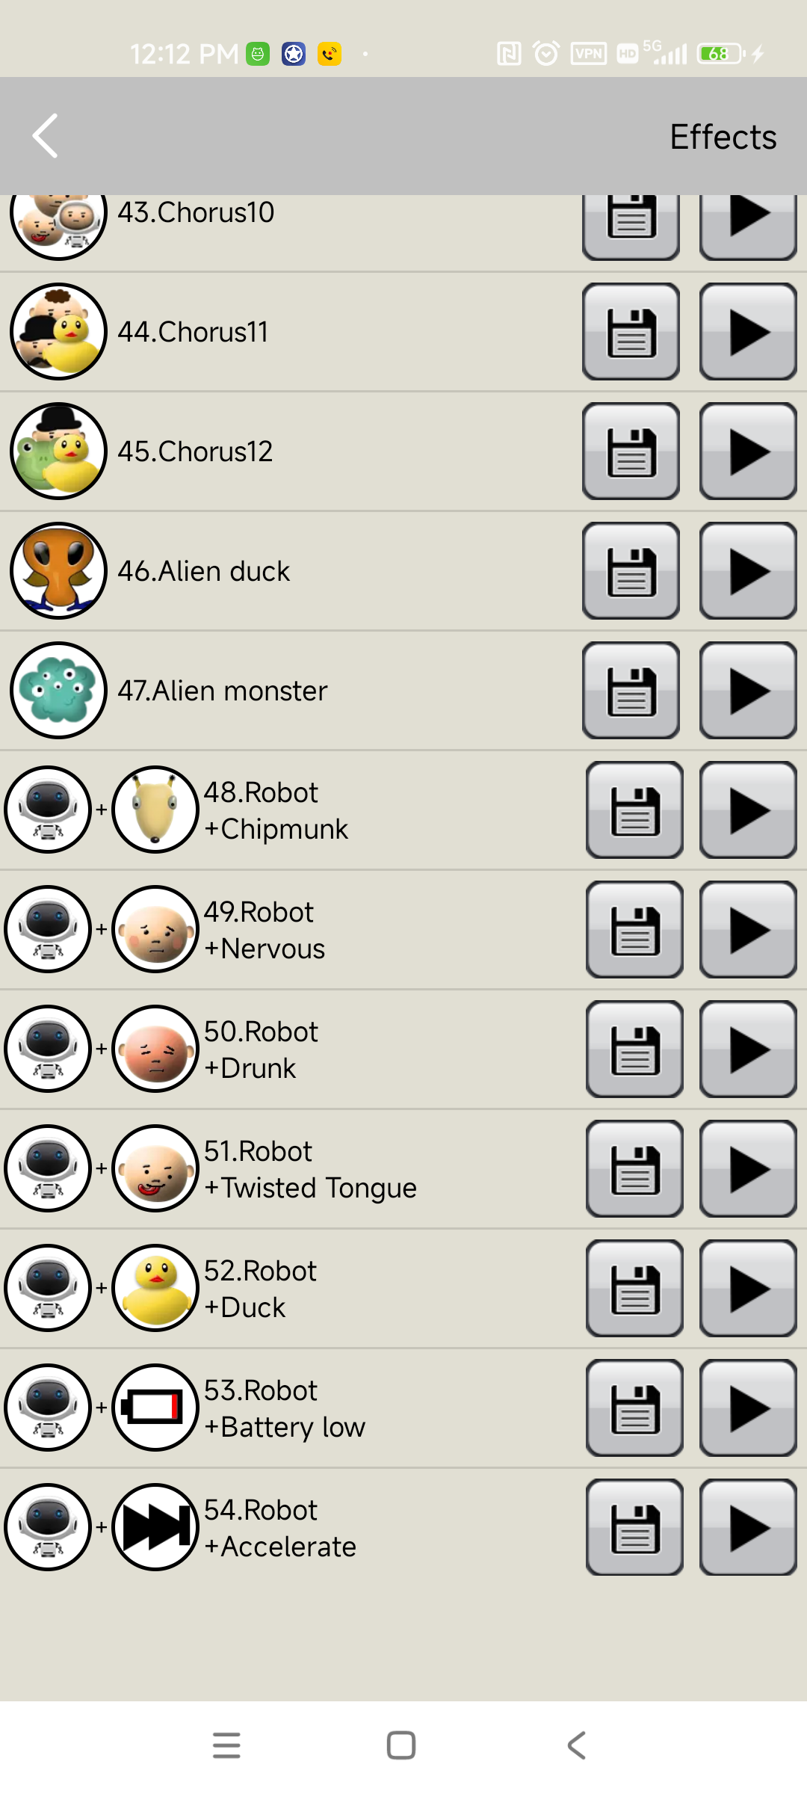Play the 44.Chorus11 effect
807x1794 pixels.
748,332
